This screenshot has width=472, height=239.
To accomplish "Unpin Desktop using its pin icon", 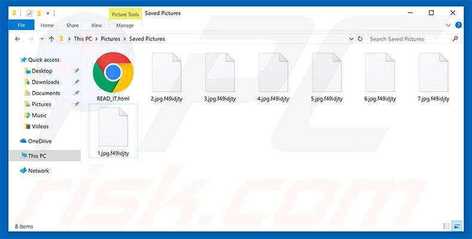I will pos(76,71).
